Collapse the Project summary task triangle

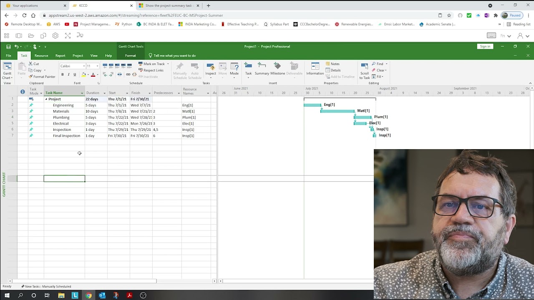(46, 99)
